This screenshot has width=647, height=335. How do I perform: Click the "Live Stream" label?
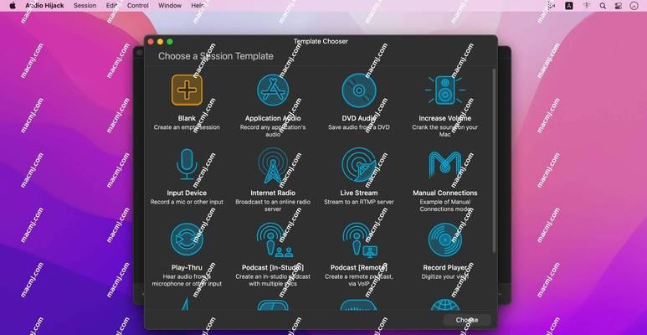[x=359, y=193]
